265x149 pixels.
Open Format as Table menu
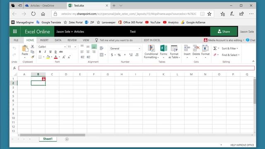point(174,52)
